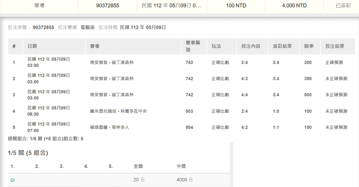Click the 07:00 date cell in row 5

pyautogui.click(x=49, y=127)
